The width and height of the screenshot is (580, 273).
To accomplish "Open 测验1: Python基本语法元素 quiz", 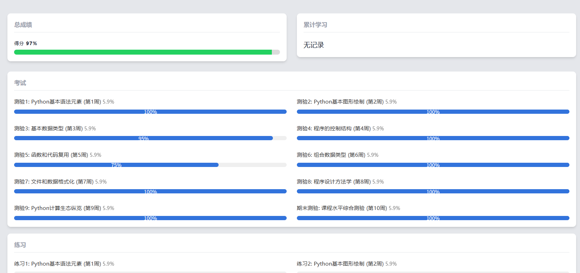I will click(57, 102).
